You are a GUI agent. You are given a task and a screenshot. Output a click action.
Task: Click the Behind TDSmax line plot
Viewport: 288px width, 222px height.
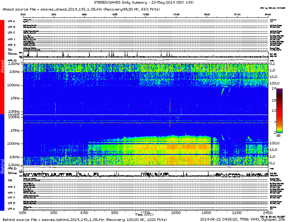(145, 174)
